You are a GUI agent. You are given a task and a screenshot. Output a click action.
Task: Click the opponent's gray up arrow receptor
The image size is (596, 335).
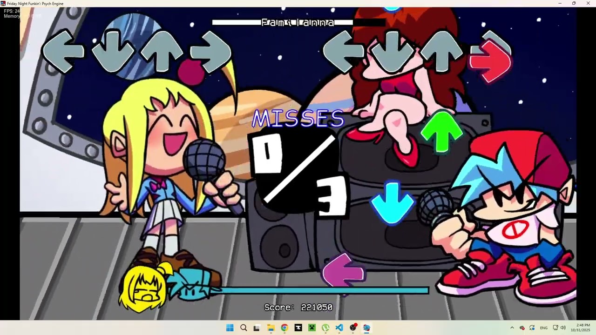point(162,51)
